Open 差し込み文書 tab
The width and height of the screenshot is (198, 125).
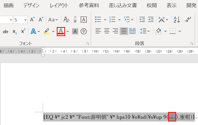(x=123, y=6)
